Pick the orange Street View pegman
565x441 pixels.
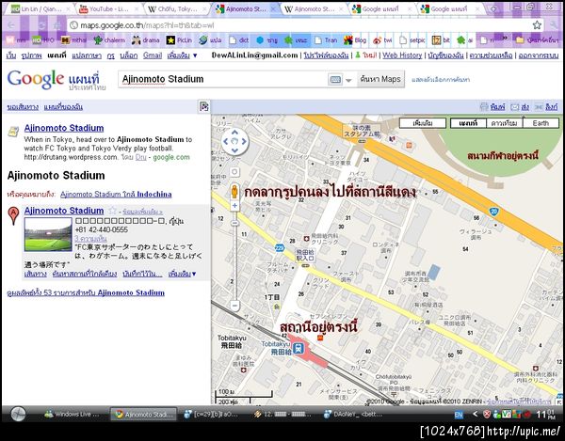click(234, 191)
